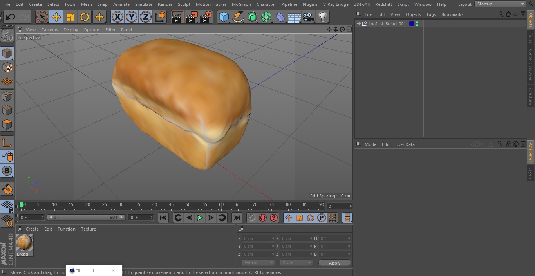Switch to Edges mode
The height and width of the screenshot is (276, 535).
click(7, 110)
